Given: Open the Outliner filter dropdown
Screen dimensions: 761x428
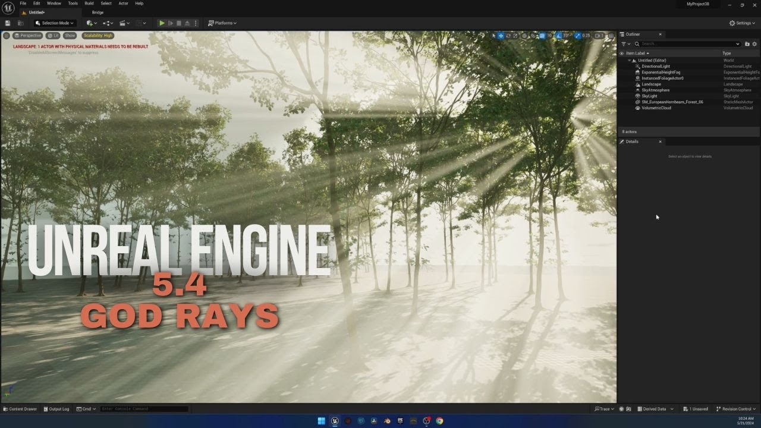Looking at the screenshot, I should [x=625, y=44].
